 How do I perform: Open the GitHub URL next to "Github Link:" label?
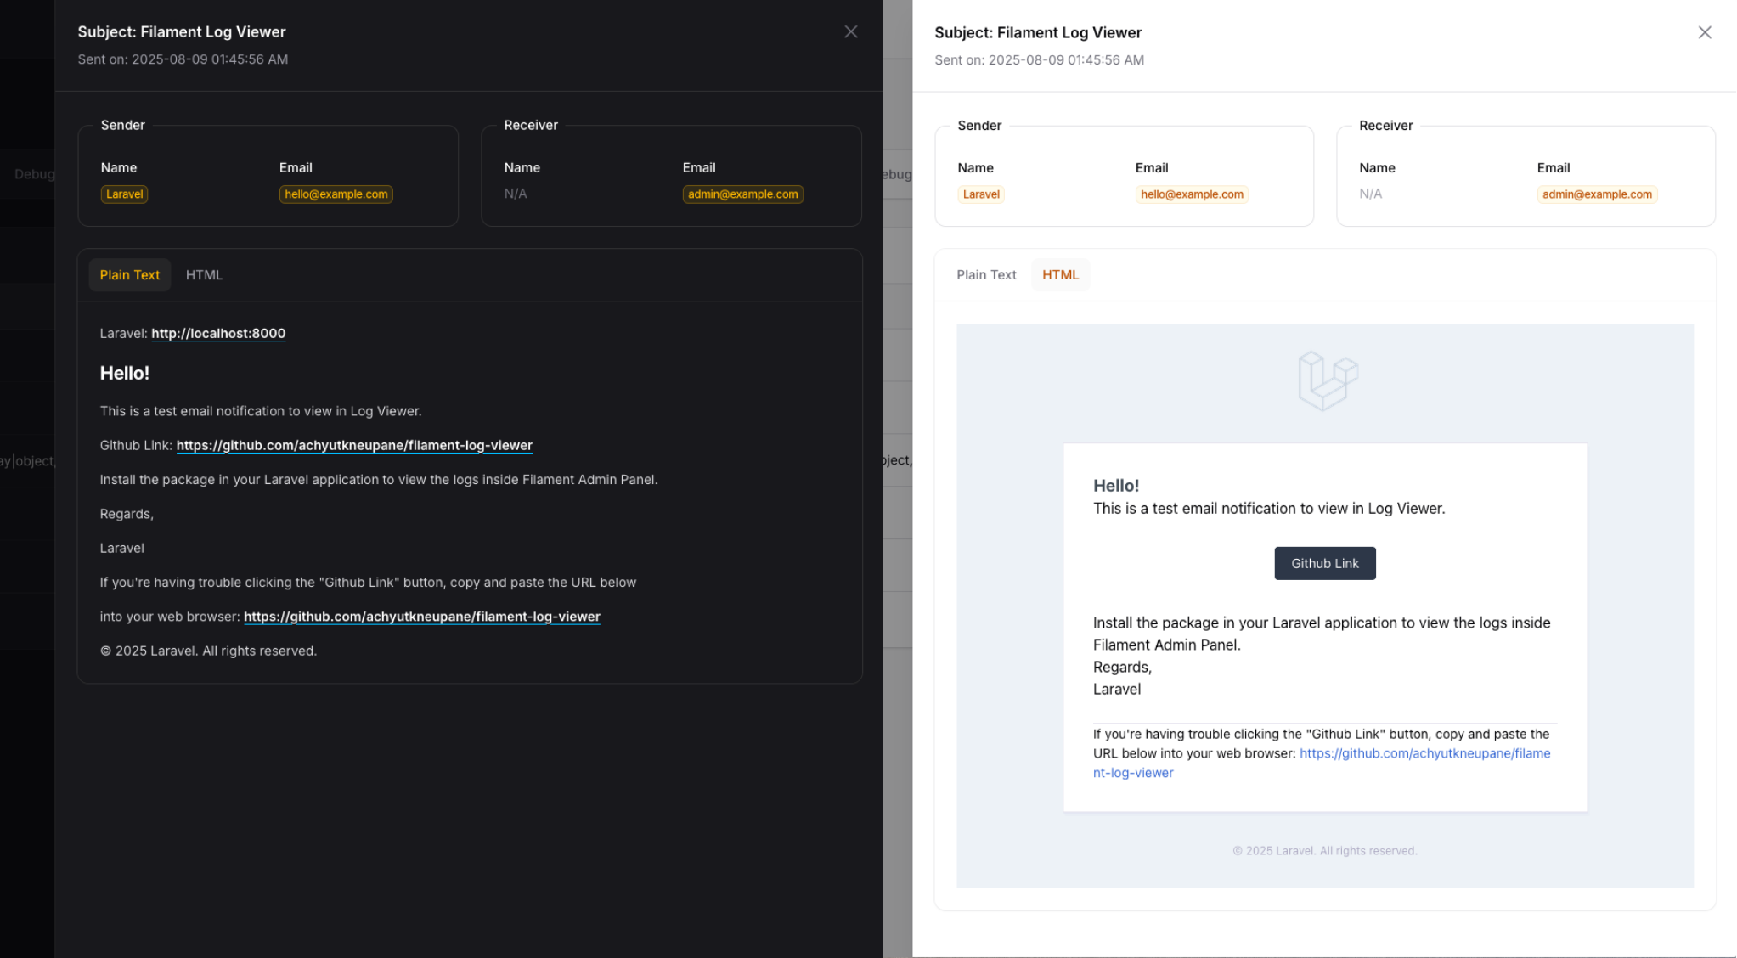click(354, 446)
